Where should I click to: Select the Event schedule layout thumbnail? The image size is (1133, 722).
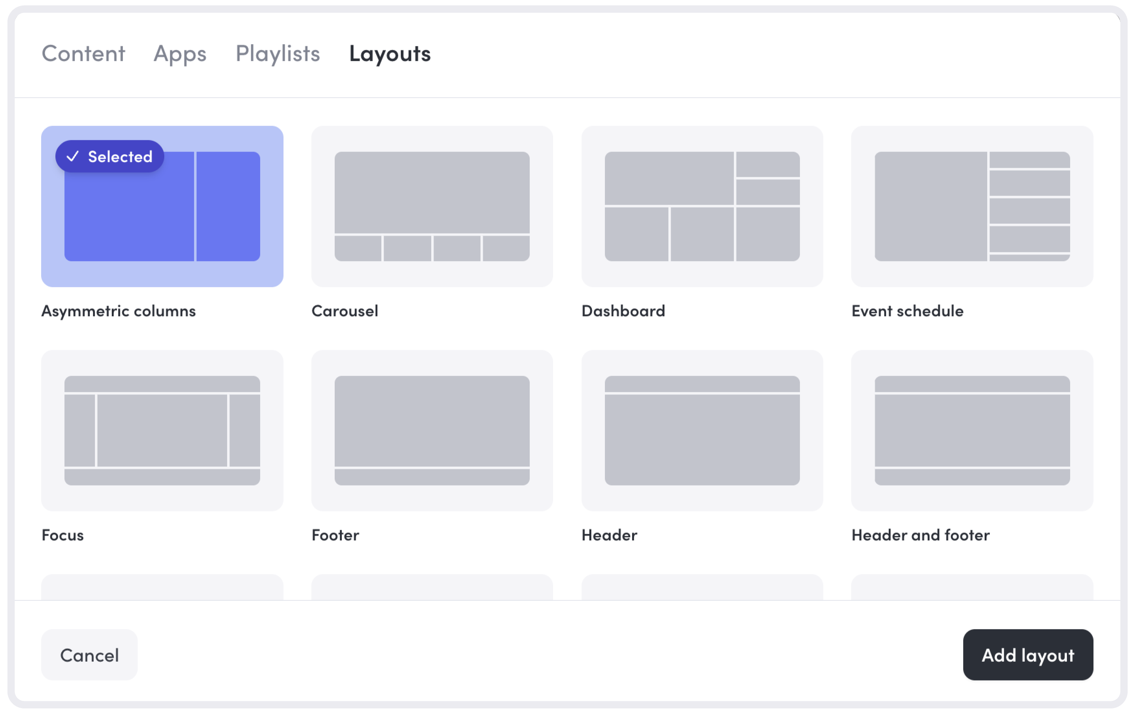pos(972,206)
